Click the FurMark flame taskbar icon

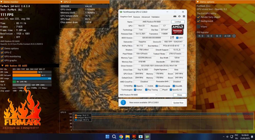pos(134,137)
